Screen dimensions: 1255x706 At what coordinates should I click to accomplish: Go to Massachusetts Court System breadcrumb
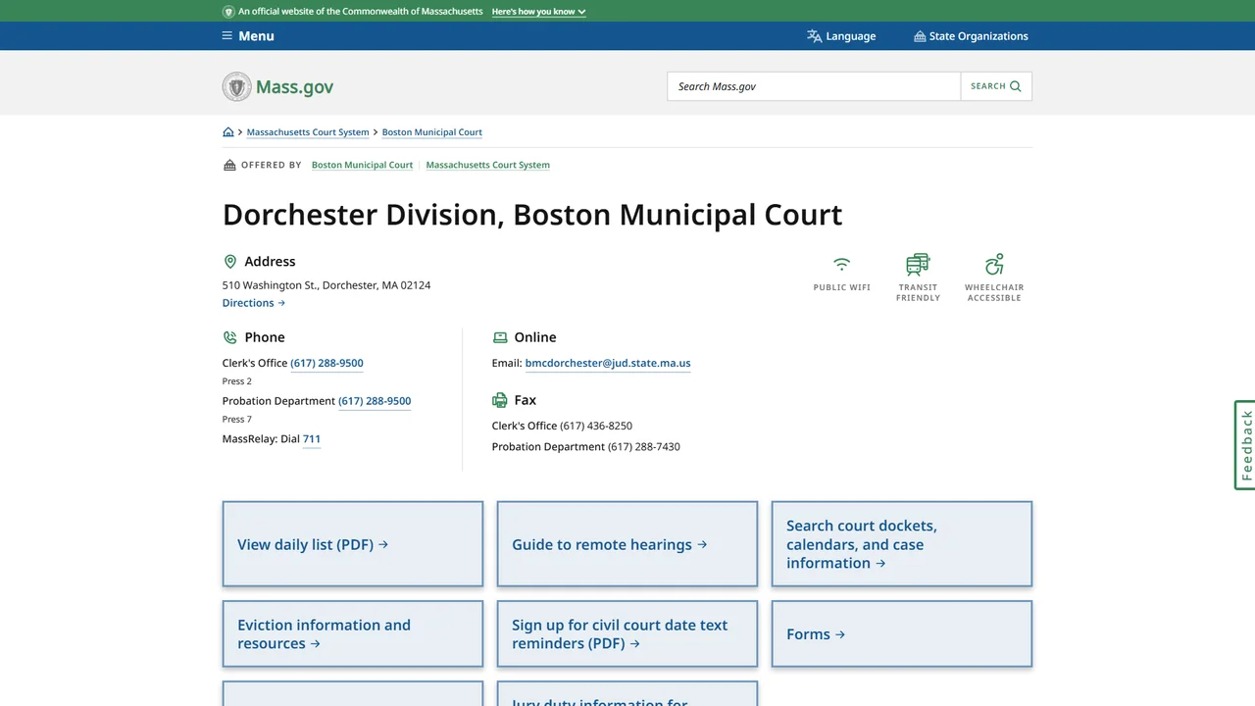point(308,132)
